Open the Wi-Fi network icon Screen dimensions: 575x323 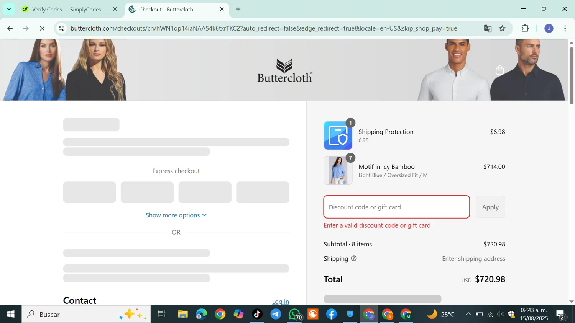490,314
